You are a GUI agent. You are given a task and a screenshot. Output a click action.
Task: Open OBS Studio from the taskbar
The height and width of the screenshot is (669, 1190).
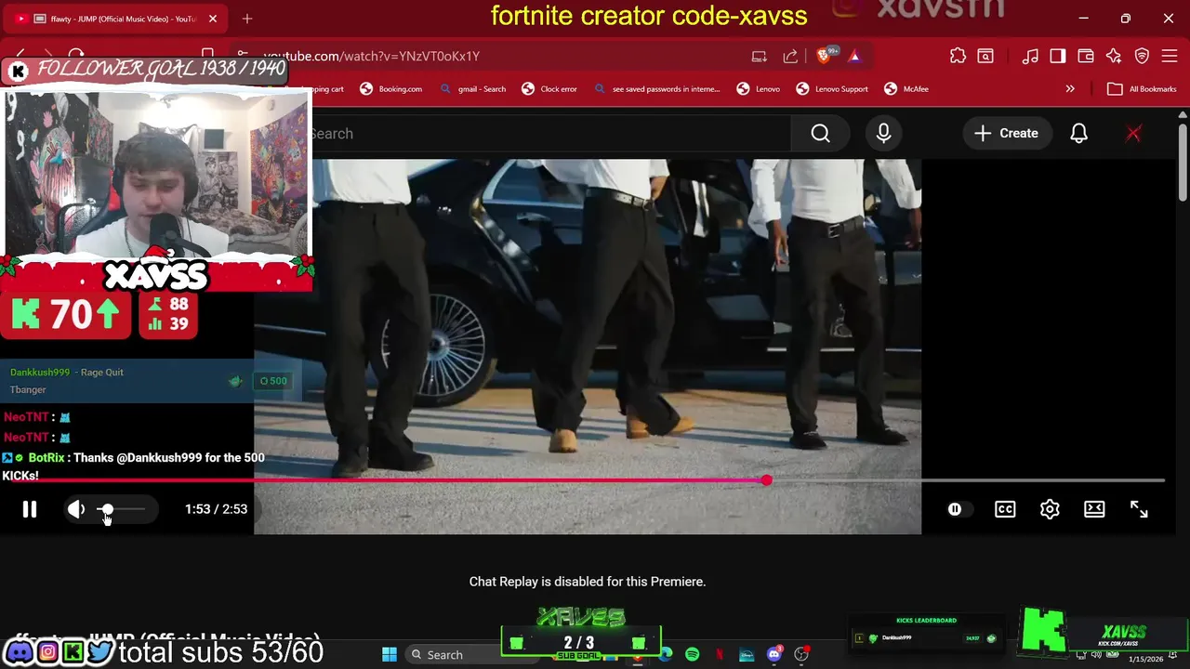pyautogui.click(x=801, y=654)
